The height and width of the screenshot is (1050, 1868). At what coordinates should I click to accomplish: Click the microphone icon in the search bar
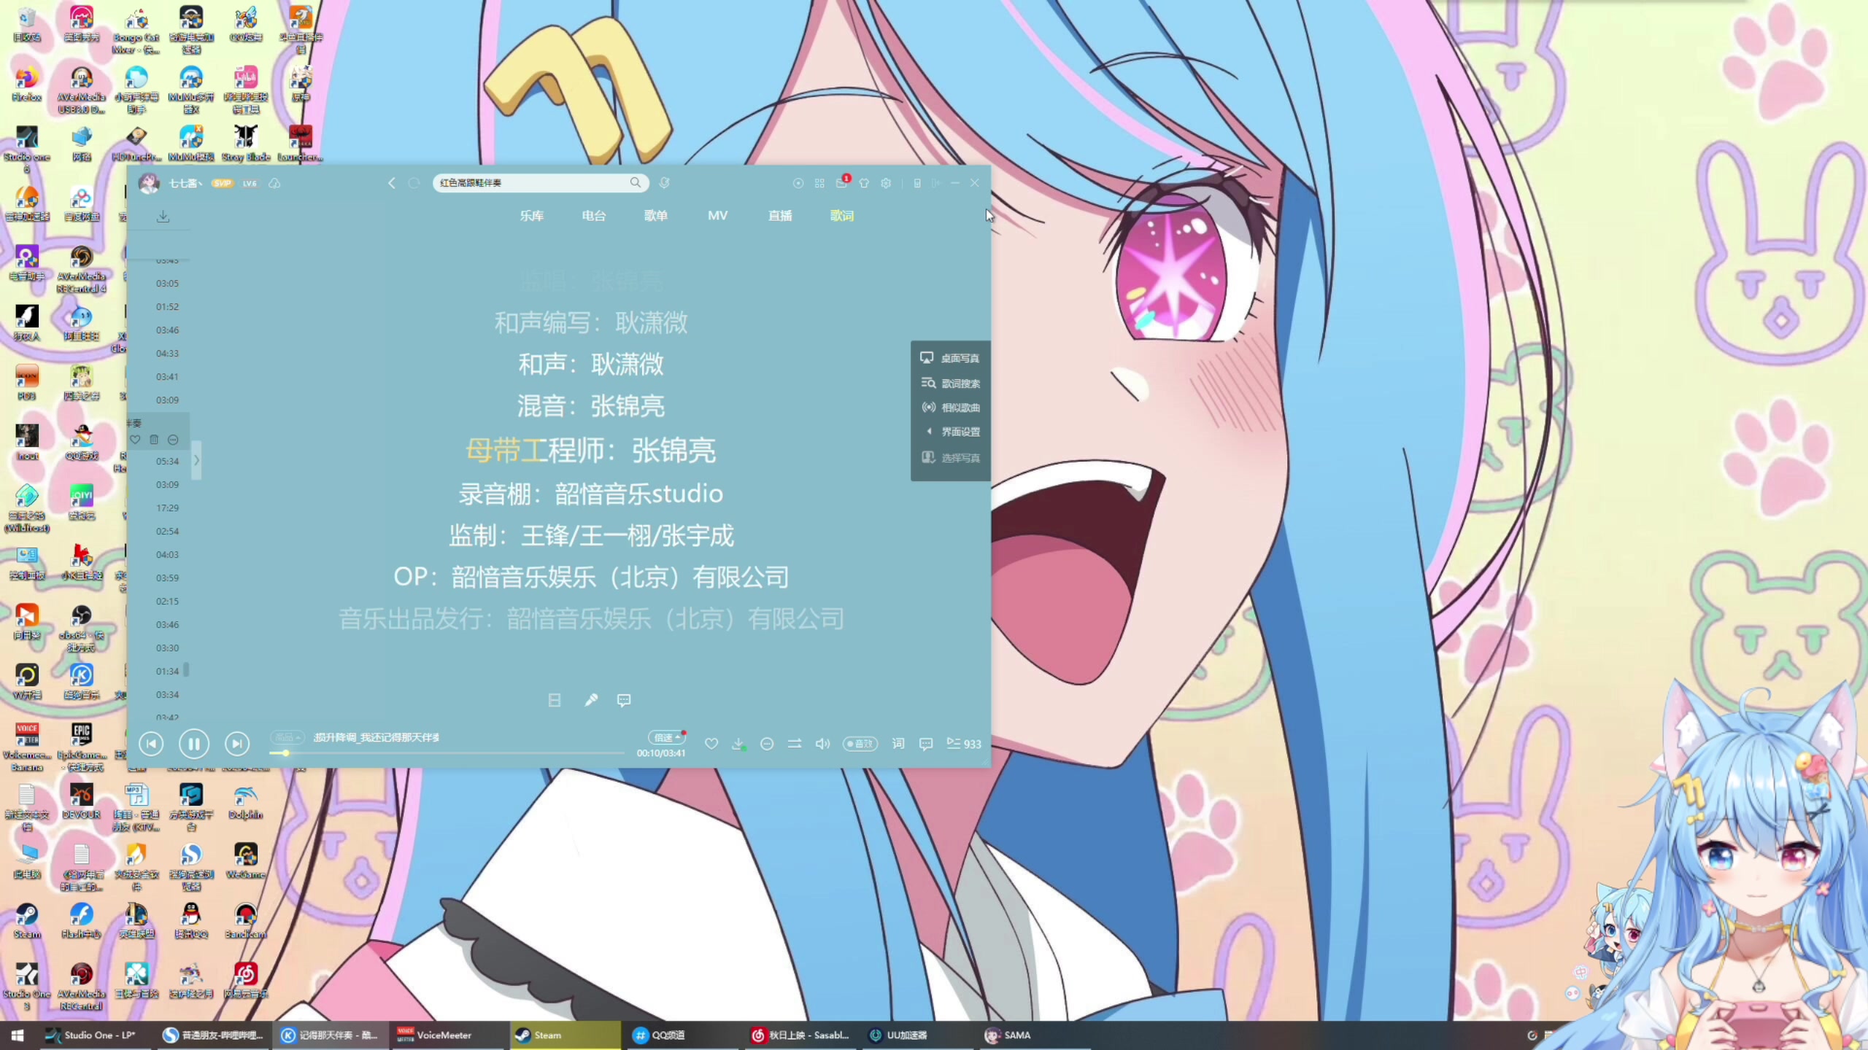click(x=663, y=183)
